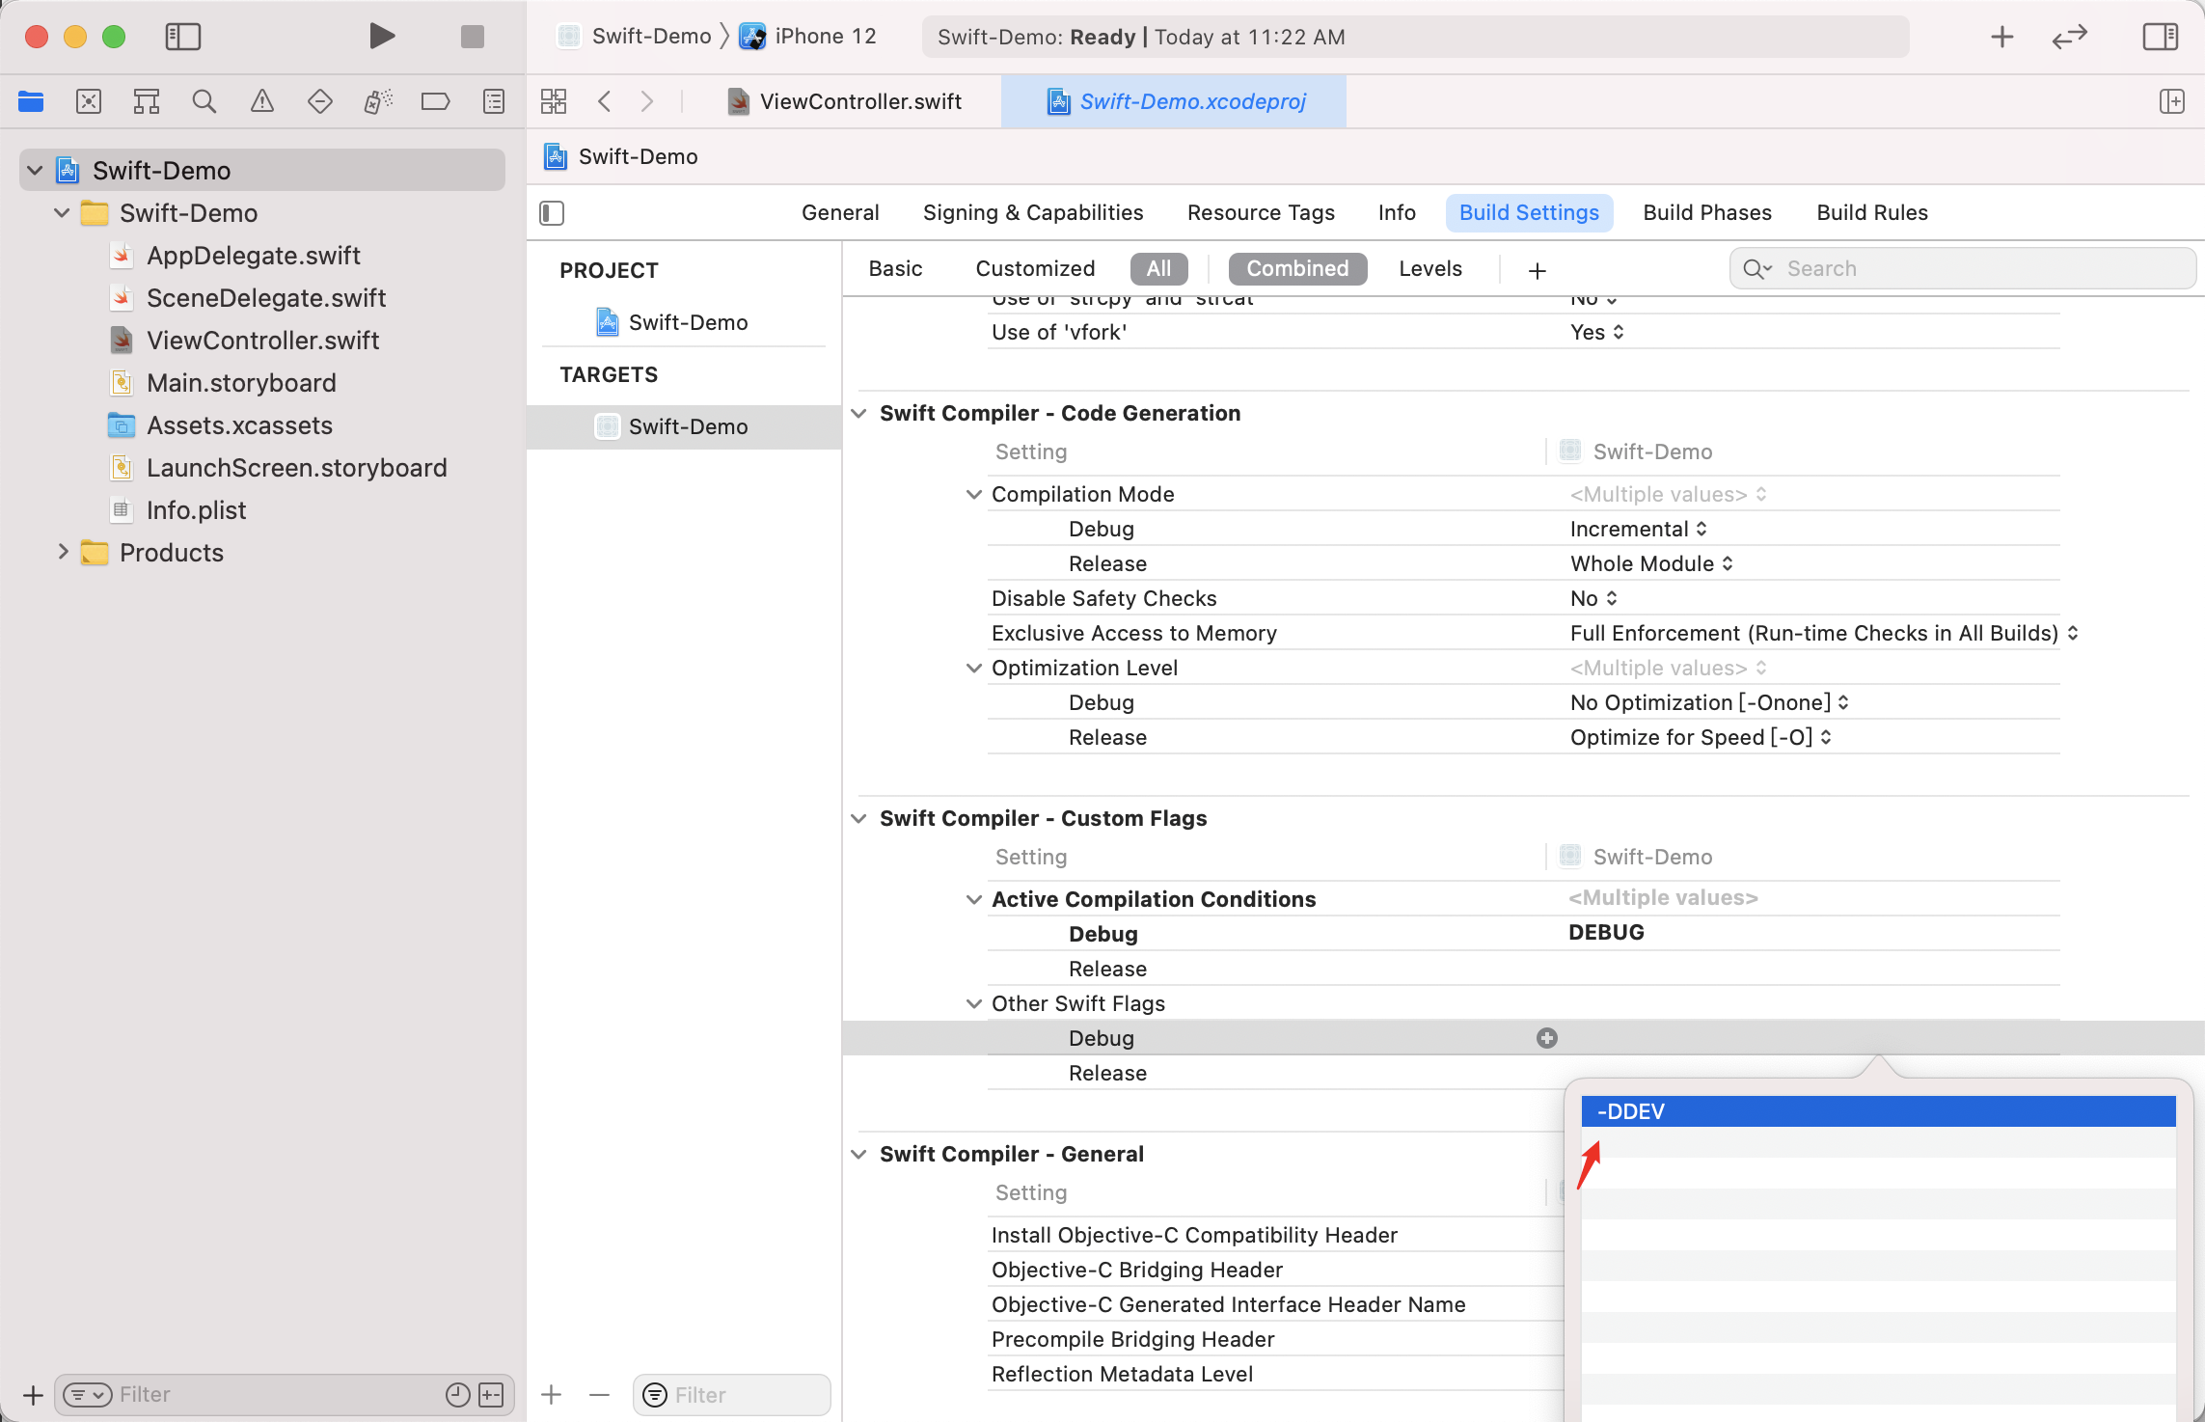Click the add editor on right icon

tap(2171, 101)
